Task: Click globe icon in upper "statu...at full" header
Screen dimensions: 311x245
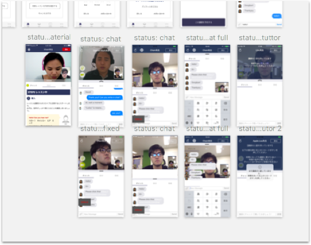Action: [x=194, y=50]
